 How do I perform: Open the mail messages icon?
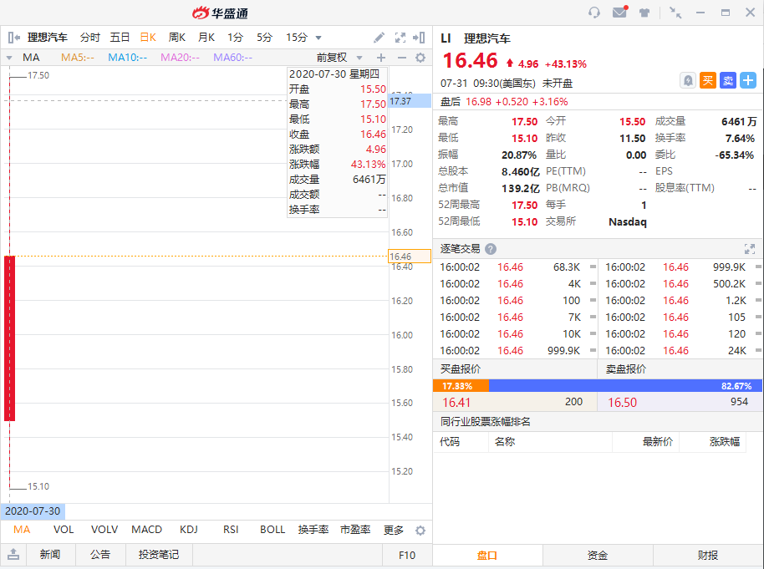click(x=619, y=13)
